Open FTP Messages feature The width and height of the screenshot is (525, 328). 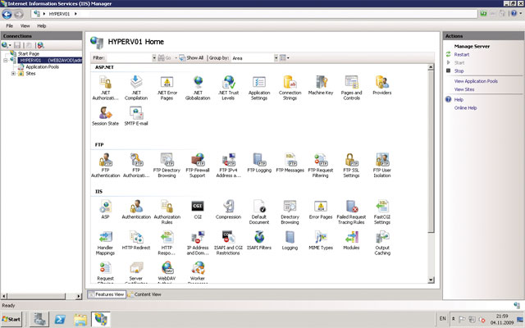point(290,162)
